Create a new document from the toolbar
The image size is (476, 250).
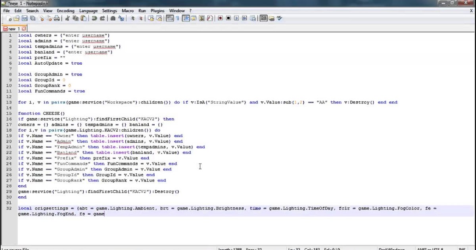9,18
